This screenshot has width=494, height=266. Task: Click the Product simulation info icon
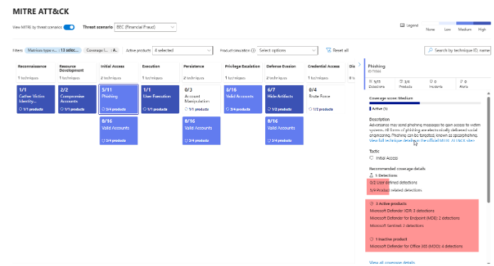tap(253, 50)
